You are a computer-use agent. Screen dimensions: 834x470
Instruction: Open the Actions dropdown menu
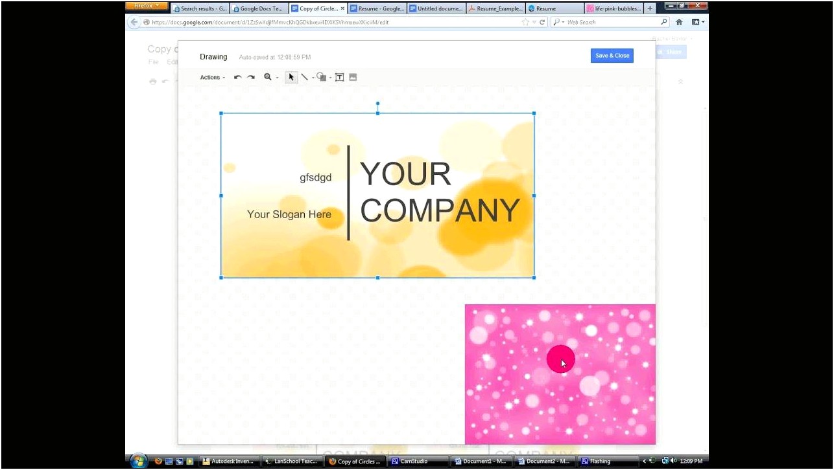(x=212, y=78)
